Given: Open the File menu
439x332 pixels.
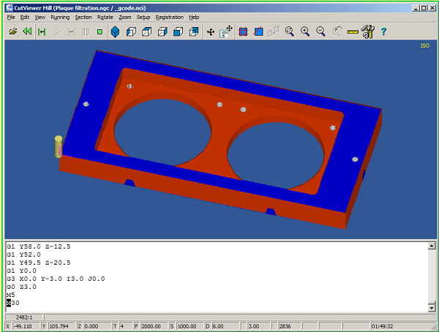Looking at the screenshot, I should pos(11,18).
